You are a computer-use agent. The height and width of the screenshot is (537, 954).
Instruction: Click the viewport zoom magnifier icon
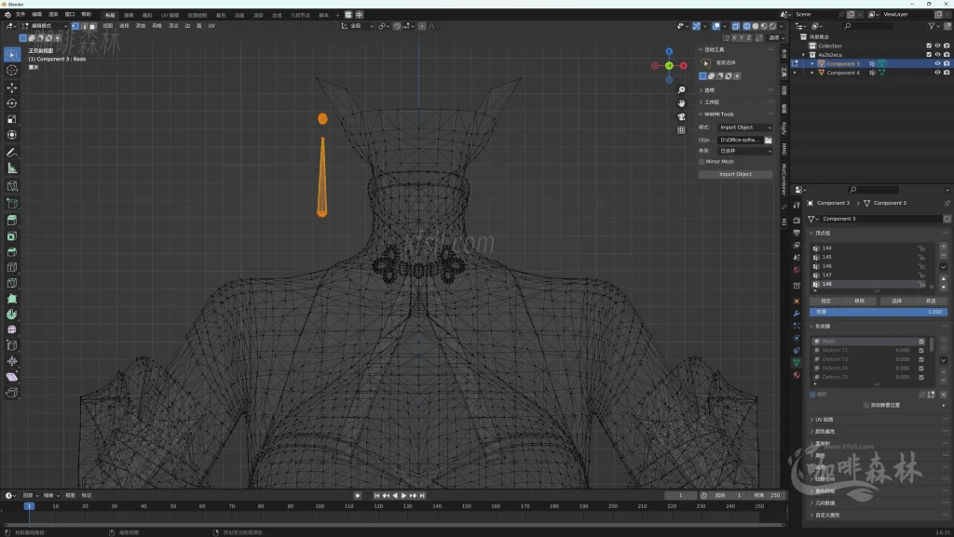click(681, 90)
